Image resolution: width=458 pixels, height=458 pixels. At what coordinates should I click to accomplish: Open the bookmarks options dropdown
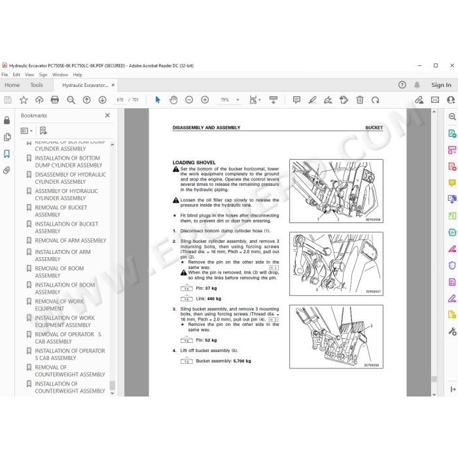(27, 131)
